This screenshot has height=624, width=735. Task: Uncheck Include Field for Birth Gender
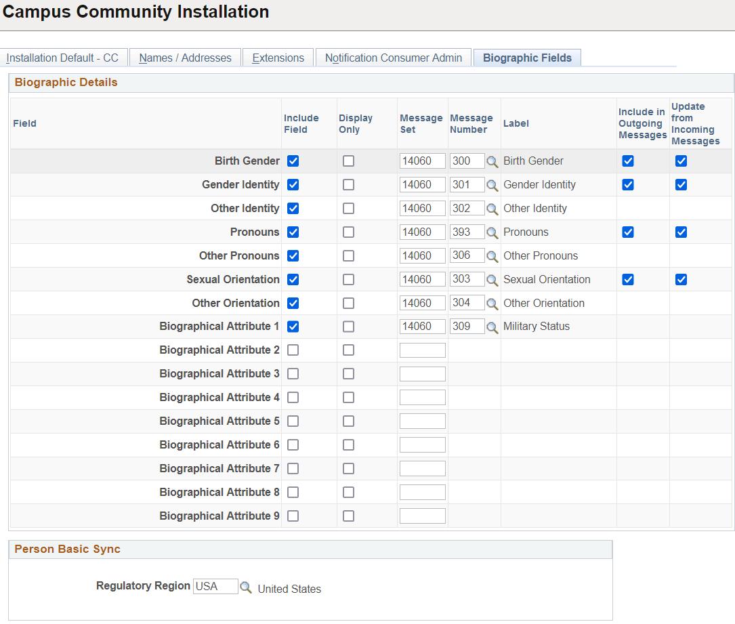pos(293,161)
